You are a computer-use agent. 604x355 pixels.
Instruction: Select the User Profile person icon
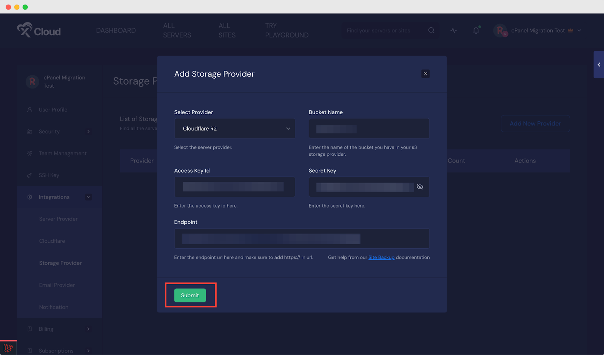click(x=30, y=109)
